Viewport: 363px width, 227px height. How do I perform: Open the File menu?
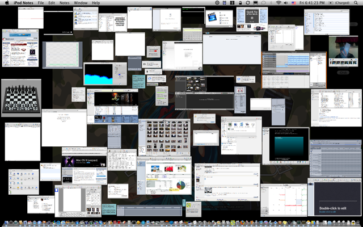[x=41, y=3]
